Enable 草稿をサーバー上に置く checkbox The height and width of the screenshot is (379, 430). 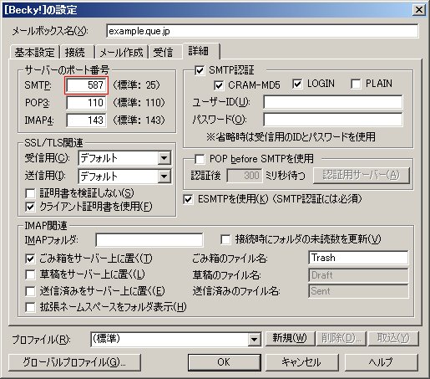[x=30, y=274]
